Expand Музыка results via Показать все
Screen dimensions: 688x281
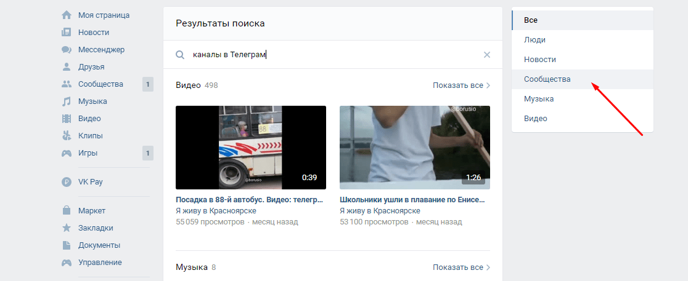(x=461, y=267)
